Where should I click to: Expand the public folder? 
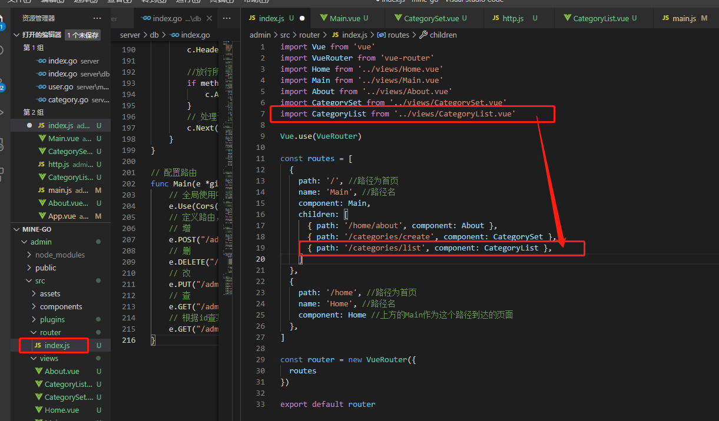[30, 268]
